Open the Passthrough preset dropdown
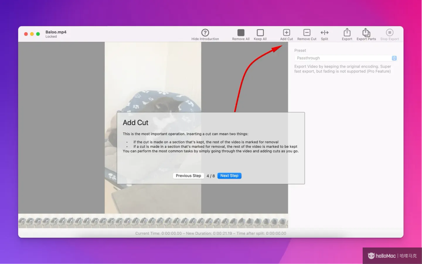Image resolution: width=422 pixels, height=264 pixels. (346, 58)
